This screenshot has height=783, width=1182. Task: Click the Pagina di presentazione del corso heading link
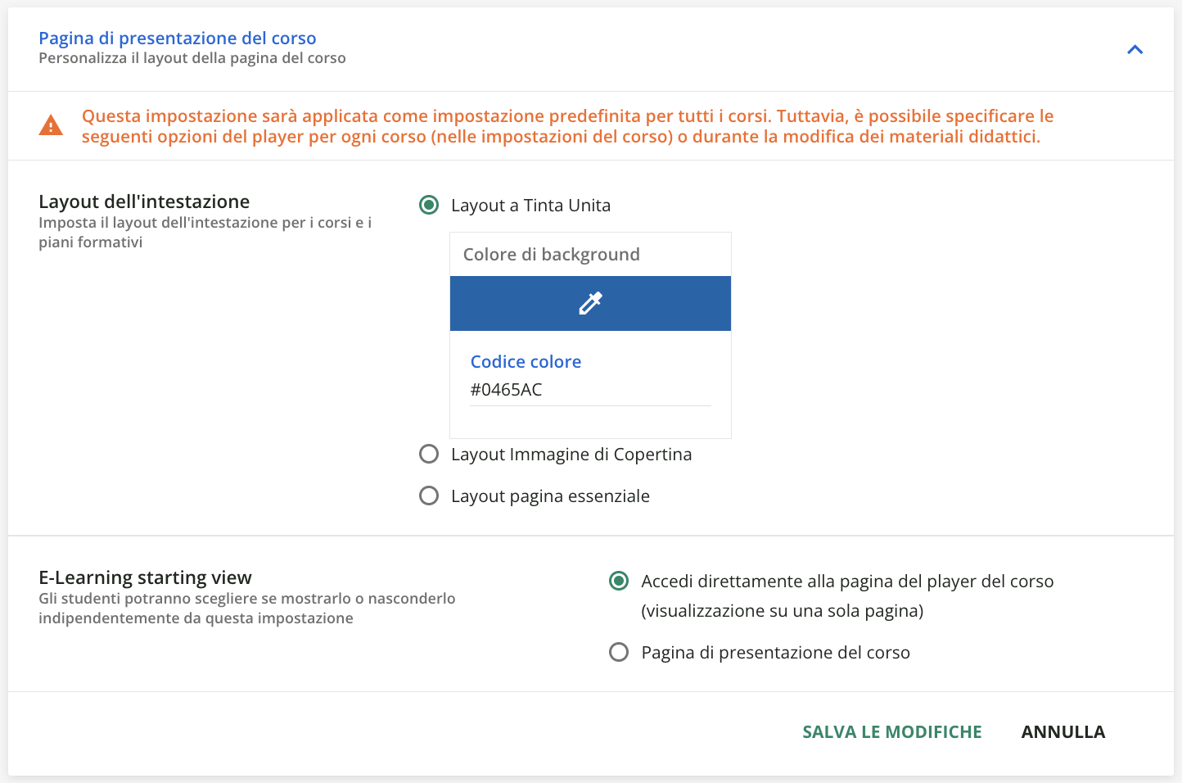[177, 38]
